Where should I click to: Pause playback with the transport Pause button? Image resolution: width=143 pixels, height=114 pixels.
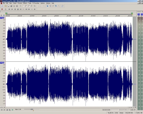pyautogui.click(x=15, y=9)
